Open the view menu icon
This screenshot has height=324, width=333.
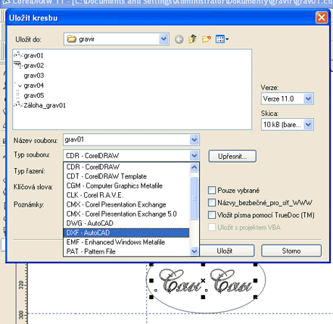click(x=222, y=39)
